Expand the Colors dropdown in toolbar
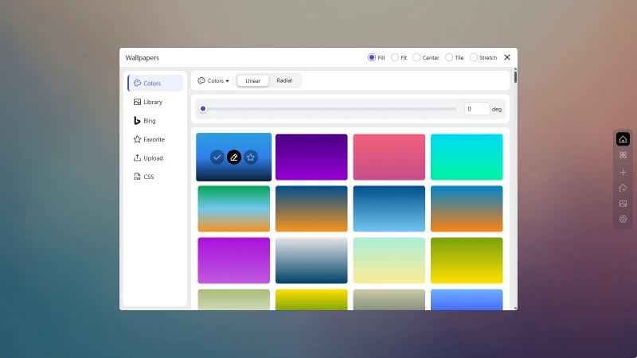This screenshot has height=358, width=637. 213,81
